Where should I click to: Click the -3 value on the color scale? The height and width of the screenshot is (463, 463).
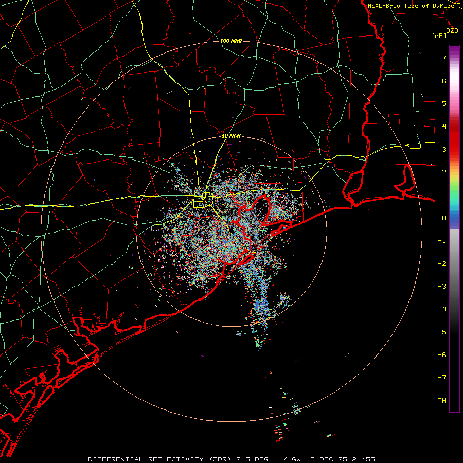pyautogui.click(x=442, y=287)
